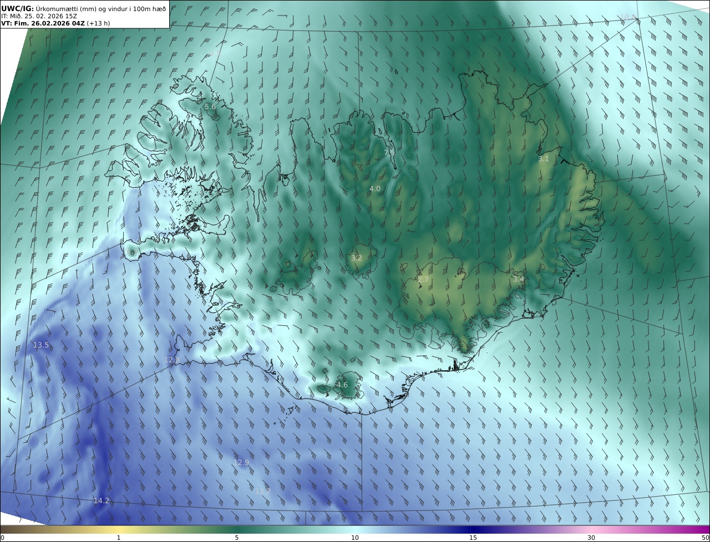The width and height of the screenshot is (710, 542).
Task: Click the initial time 'IT: Mið. 25. 02. 2026 15Z'
Action: point(39,16)
